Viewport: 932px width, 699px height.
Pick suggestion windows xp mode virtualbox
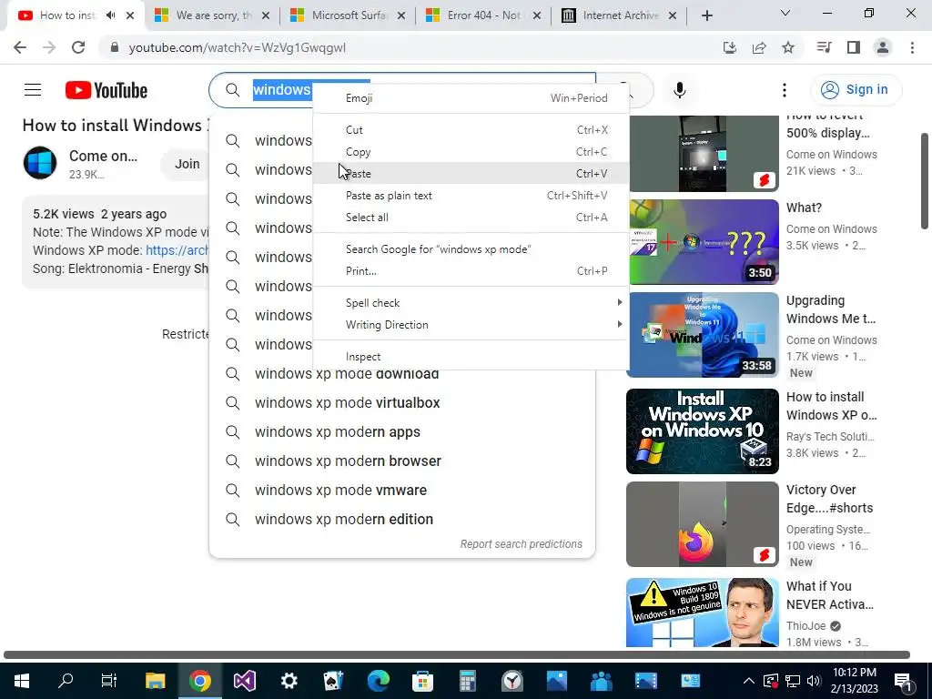(401, 403)
